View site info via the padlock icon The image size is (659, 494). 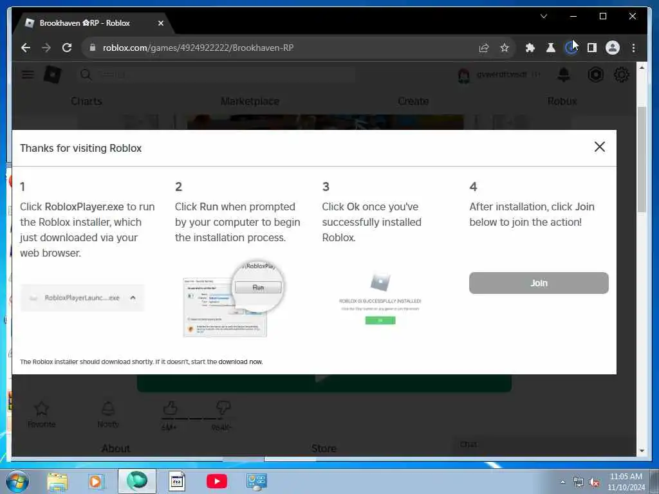[x=93, y=48]
